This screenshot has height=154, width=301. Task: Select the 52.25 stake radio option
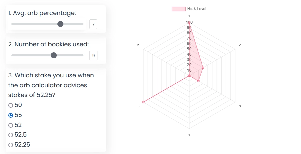click(11, 145)
